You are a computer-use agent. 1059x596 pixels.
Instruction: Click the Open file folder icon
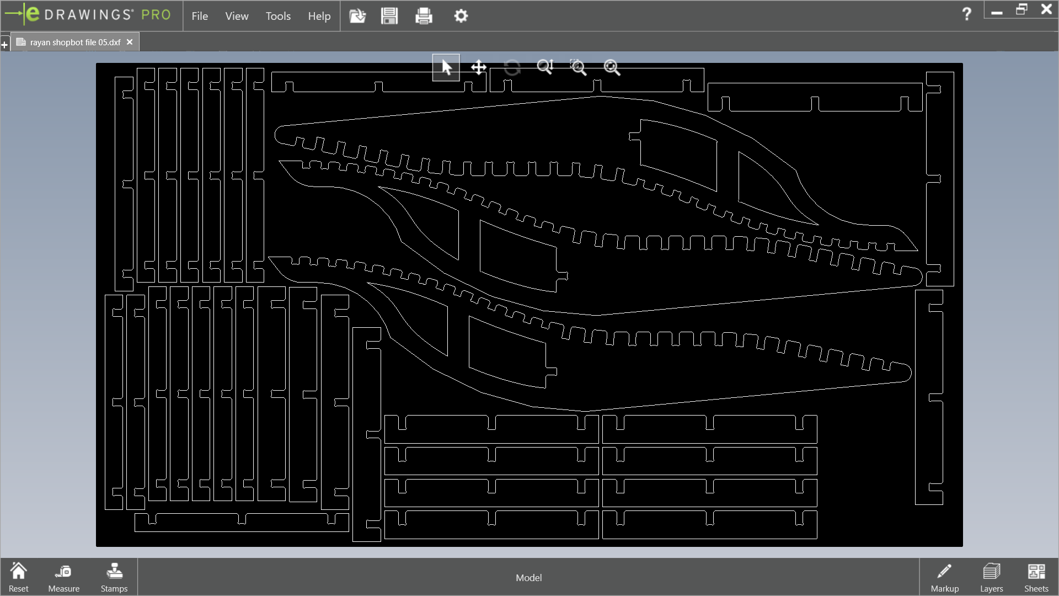(x=357, y=16)
